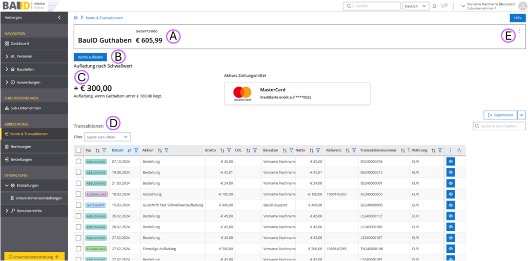View details of transaction TN240000106
The height and width of the screenshot is (261, 528).
(451, 249)
